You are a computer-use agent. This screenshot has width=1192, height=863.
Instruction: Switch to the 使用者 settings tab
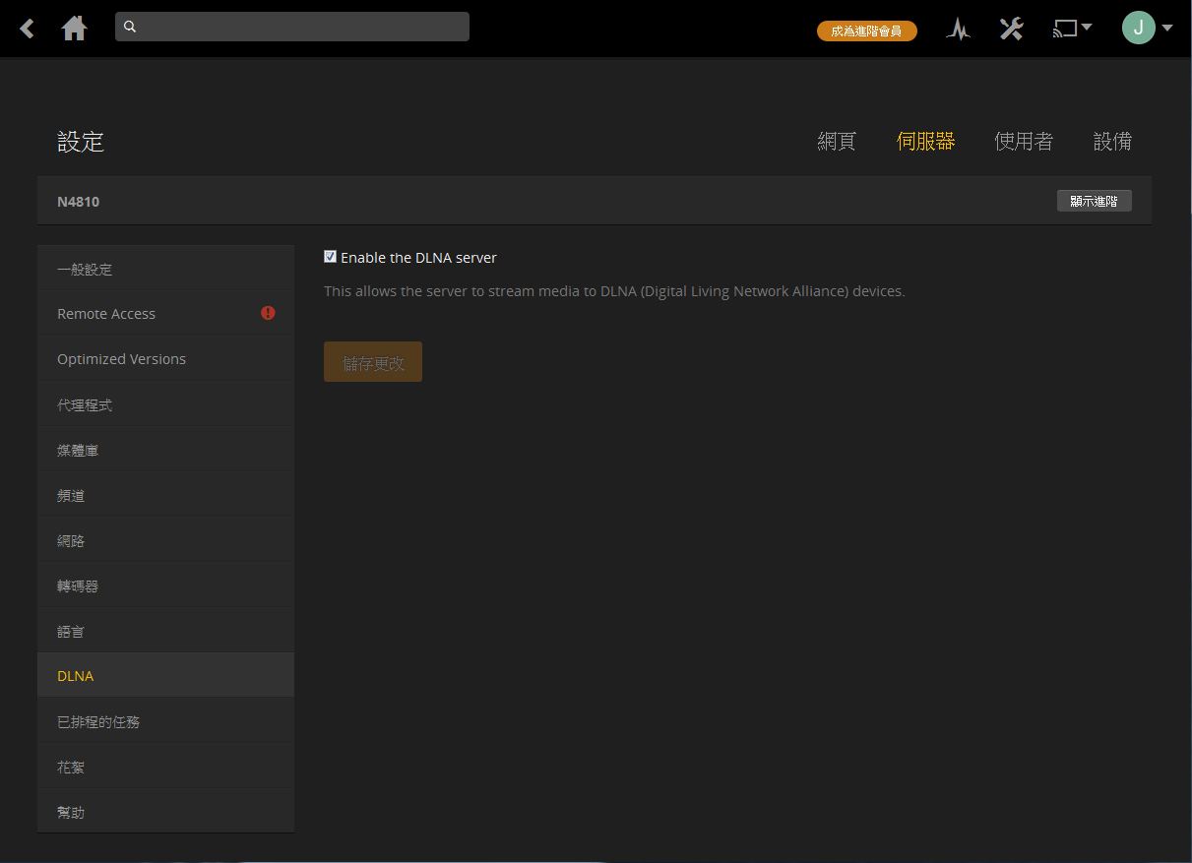click(1024, 142)
